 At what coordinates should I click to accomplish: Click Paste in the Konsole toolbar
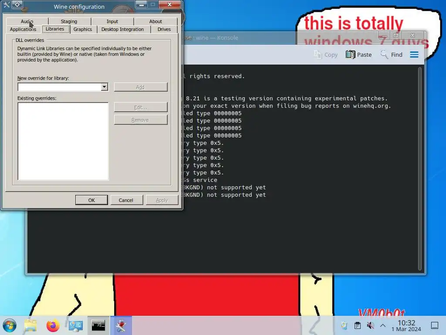click(x=359, y=55)
